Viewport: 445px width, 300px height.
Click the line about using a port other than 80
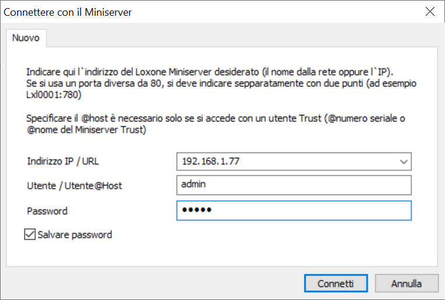[x=221, y=83]
